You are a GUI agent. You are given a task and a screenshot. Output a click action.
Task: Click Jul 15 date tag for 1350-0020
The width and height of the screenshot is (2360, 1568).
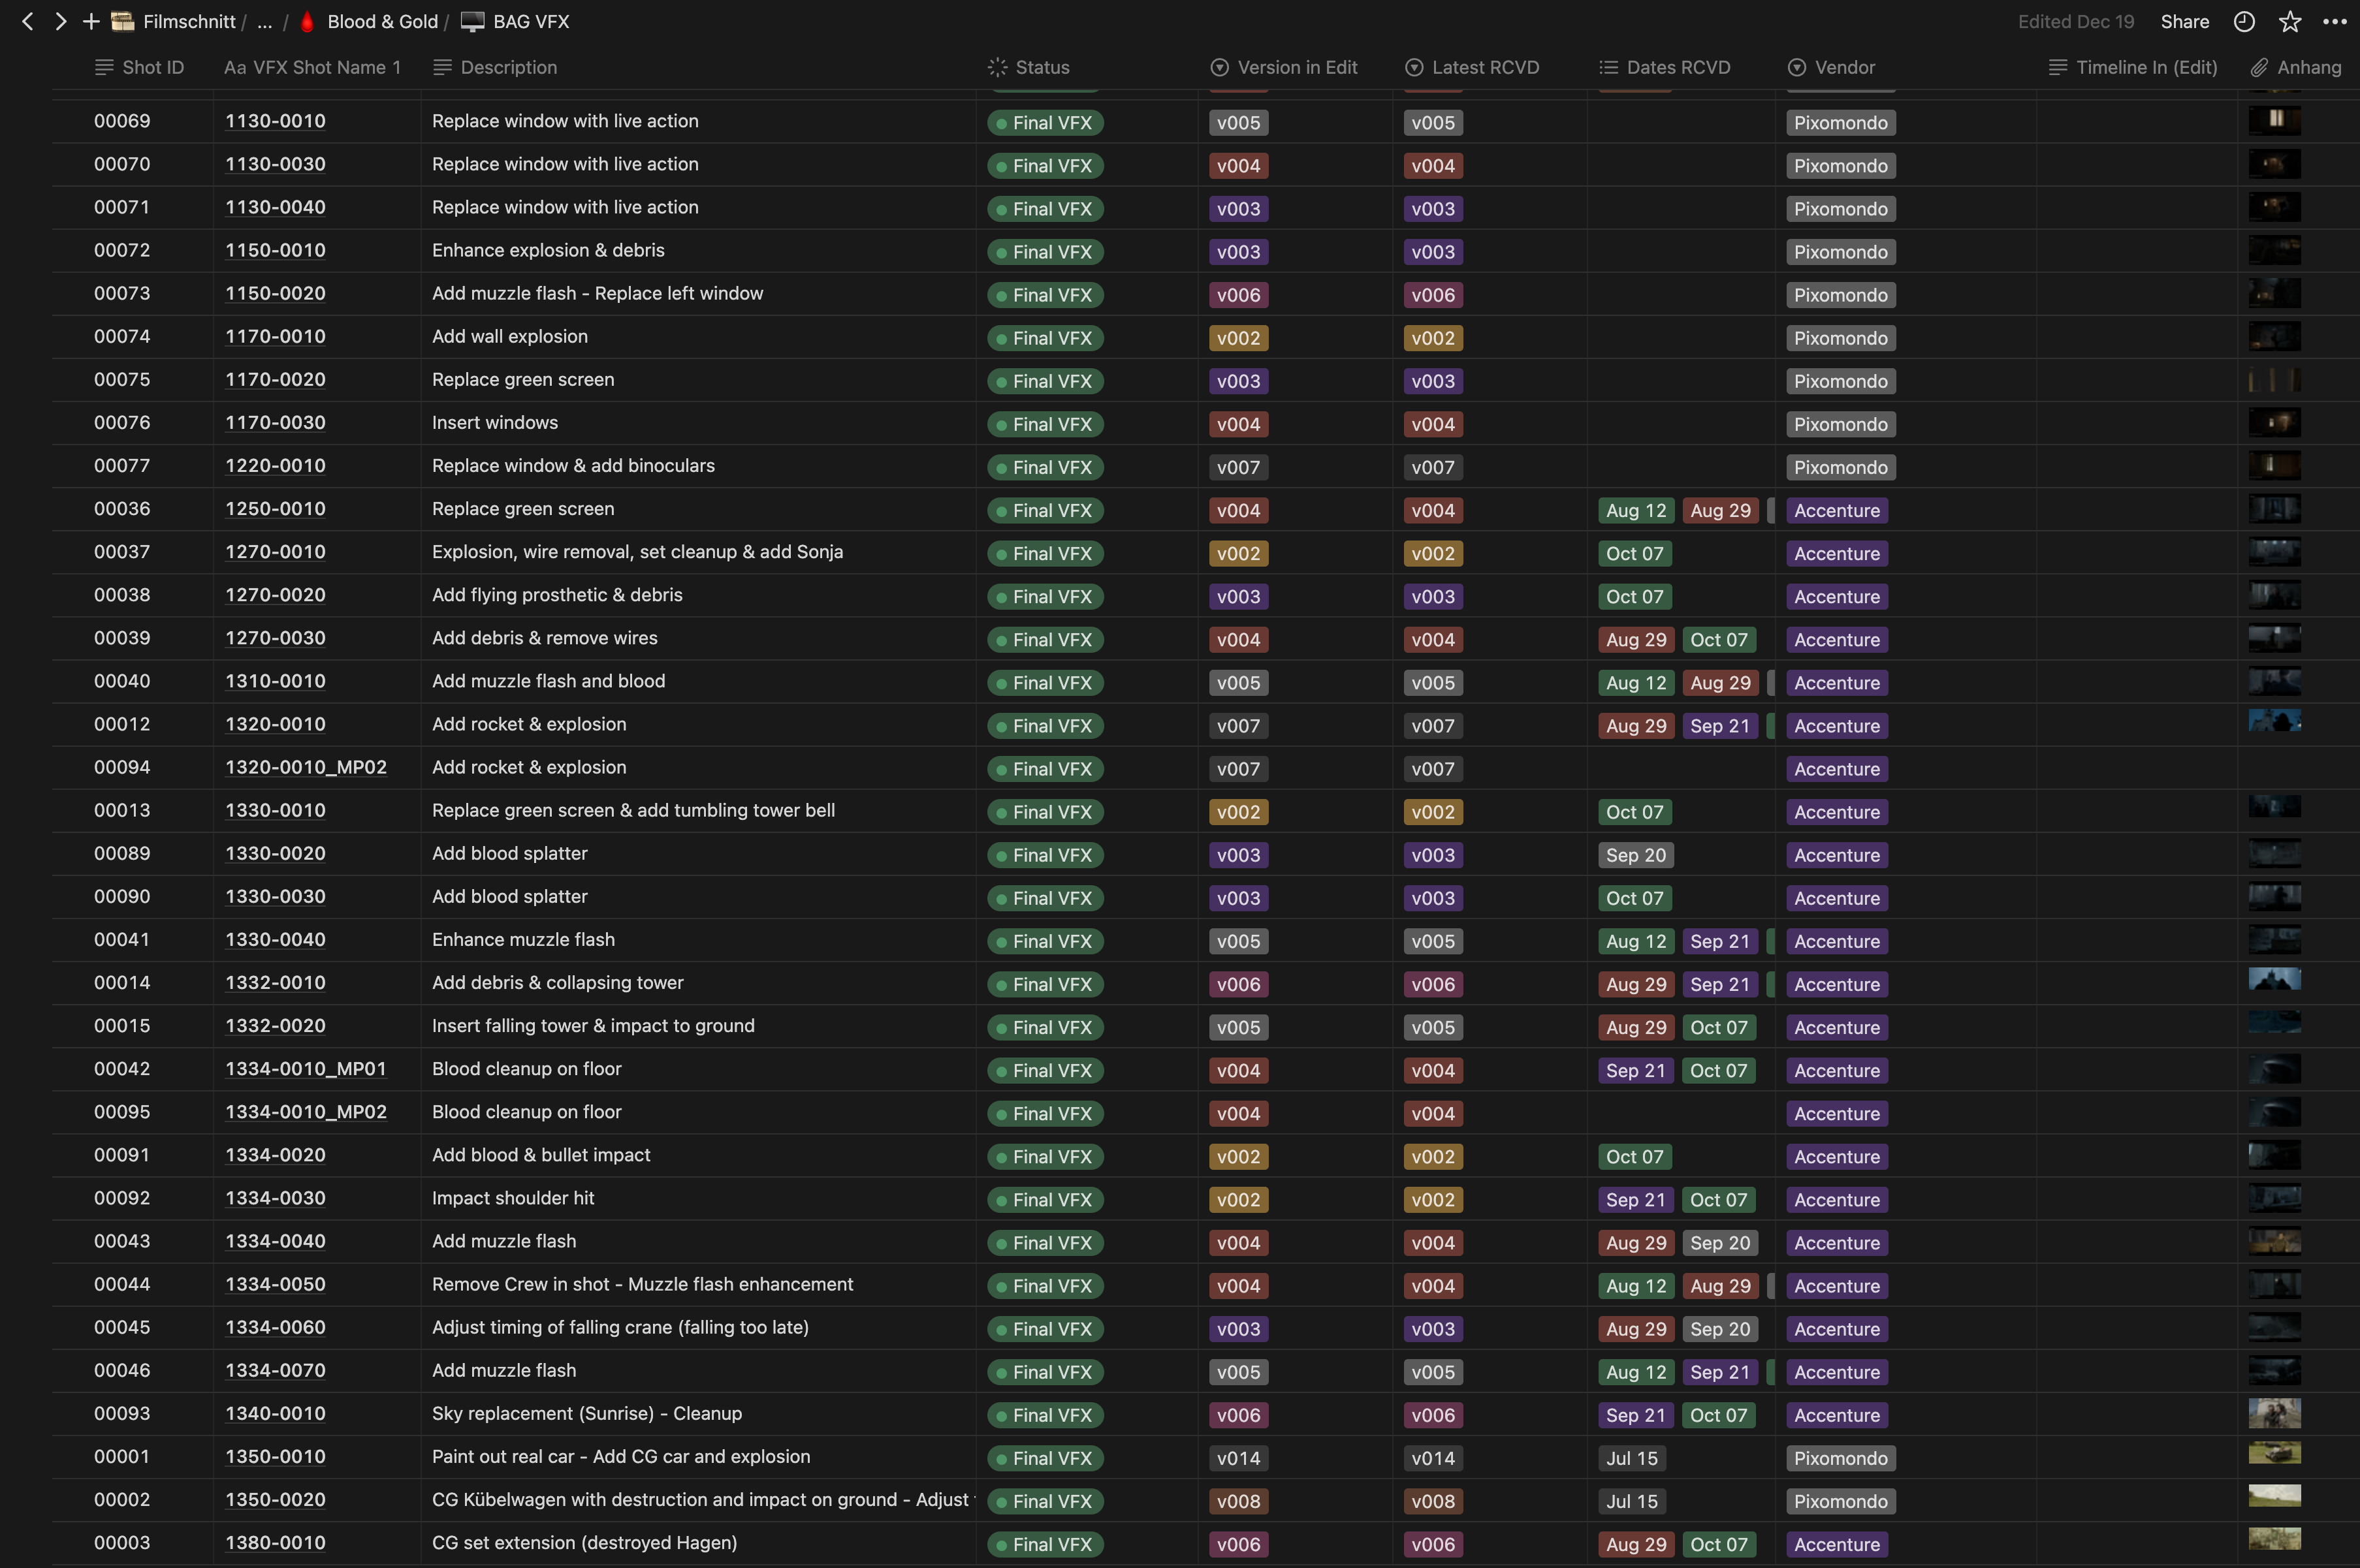tap(1632, 1501)
